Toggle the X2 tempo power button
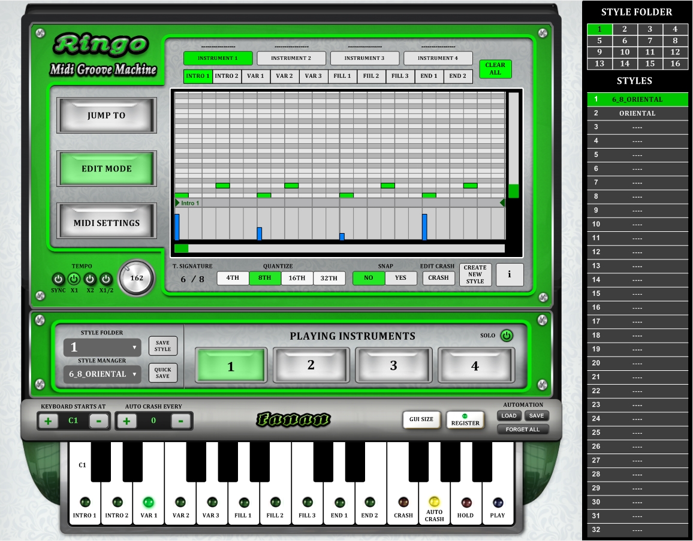This screenshot has width=693, height=541. tap(90, 279)
